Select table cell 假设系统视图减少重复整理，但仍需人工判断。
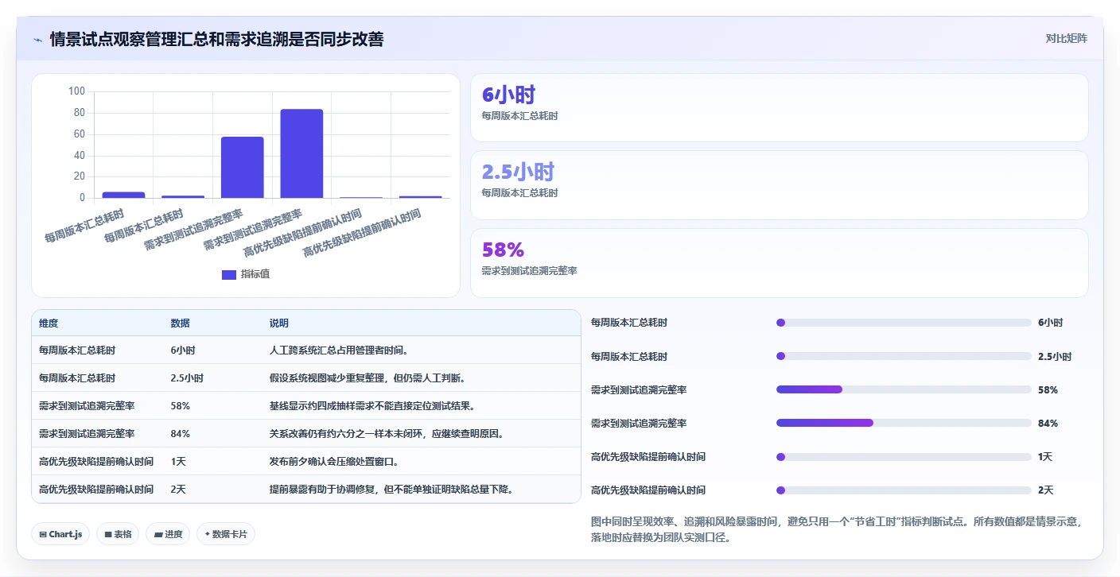The width and height of the screenshot is (1120, 577). [x=368, y=378]
